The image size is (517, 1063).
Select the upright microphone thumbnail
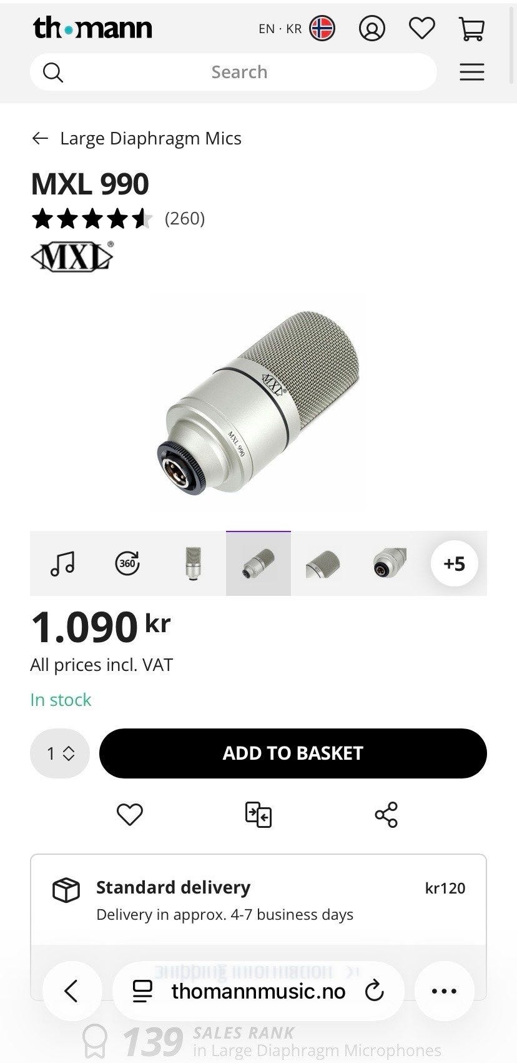pyautogui.click(x=193, y=563)
